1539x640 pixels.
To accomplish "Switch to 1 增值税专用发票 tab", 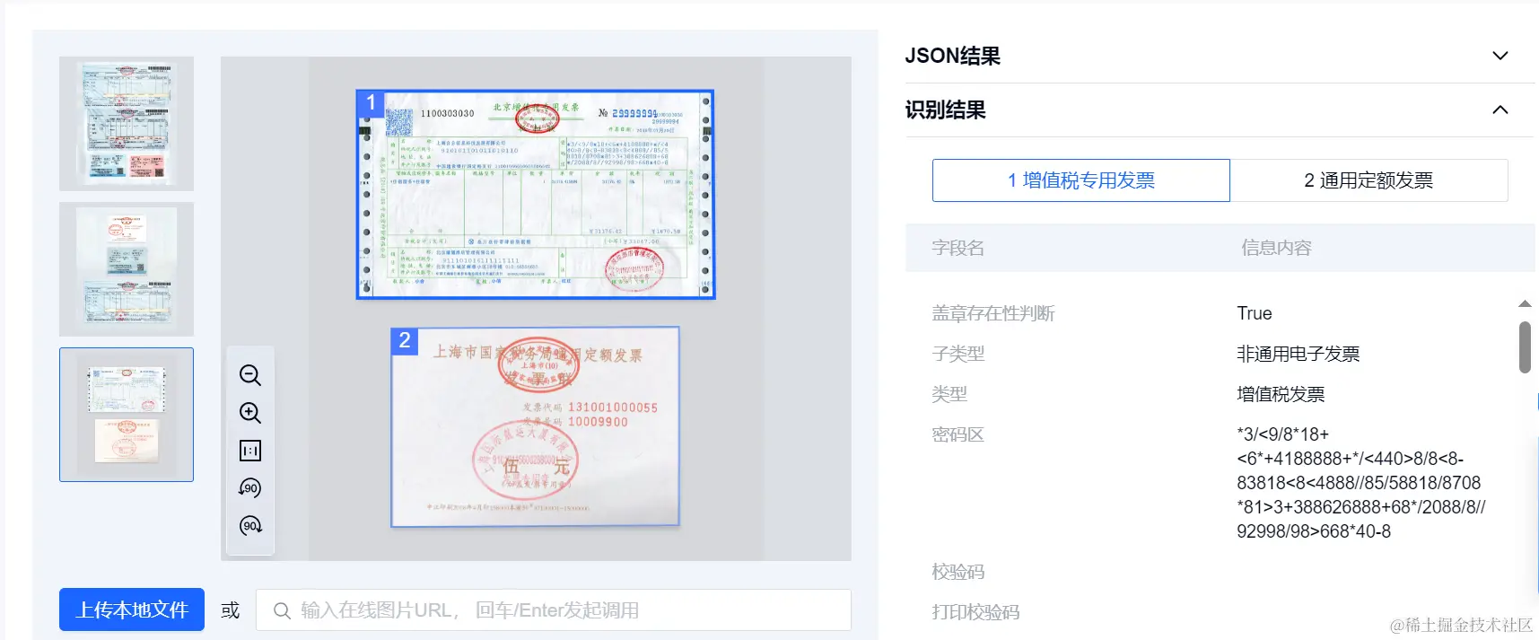I will 1080,180.
